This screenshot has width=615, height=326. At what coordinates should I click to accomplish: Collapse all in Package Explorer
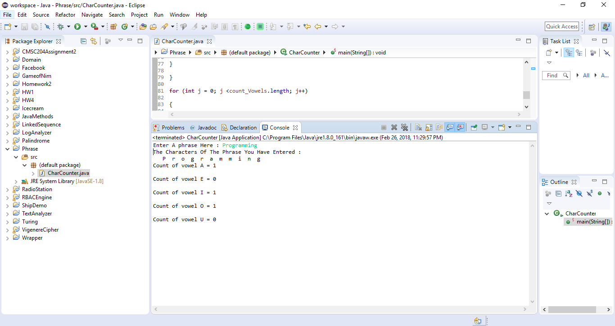[x=83, y=41]
